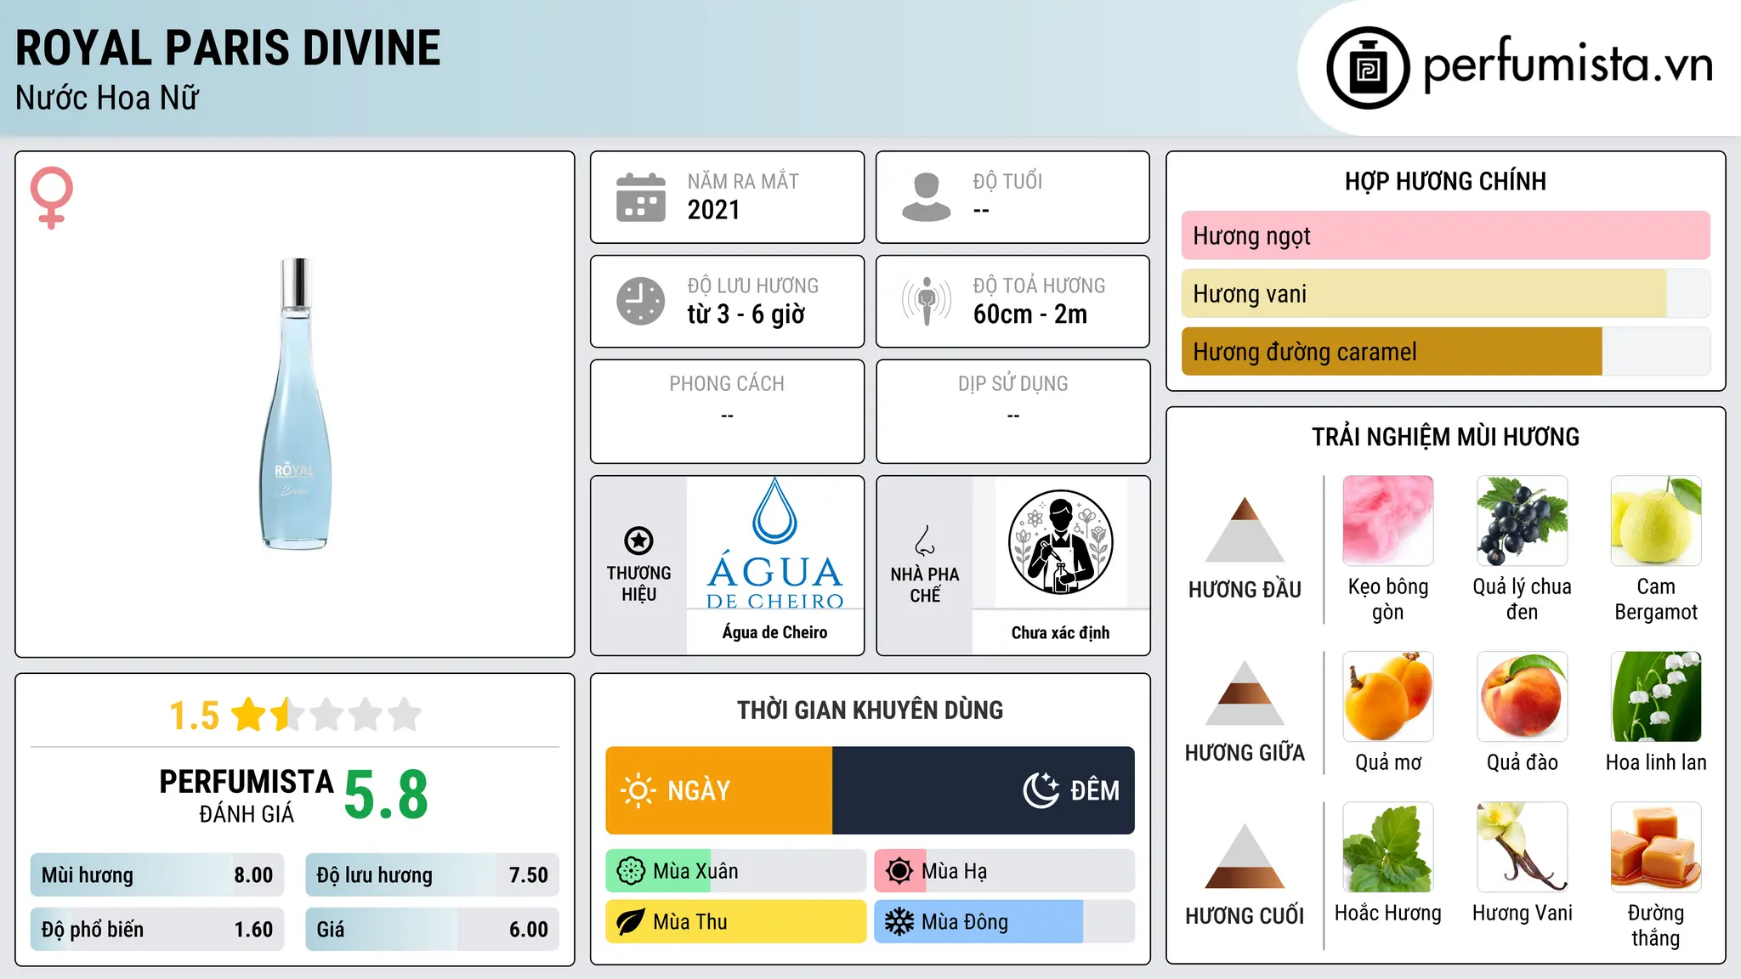
Task: Click the perfumer illustration icon
Action: pyautogui.click(x=1060, y=542)
